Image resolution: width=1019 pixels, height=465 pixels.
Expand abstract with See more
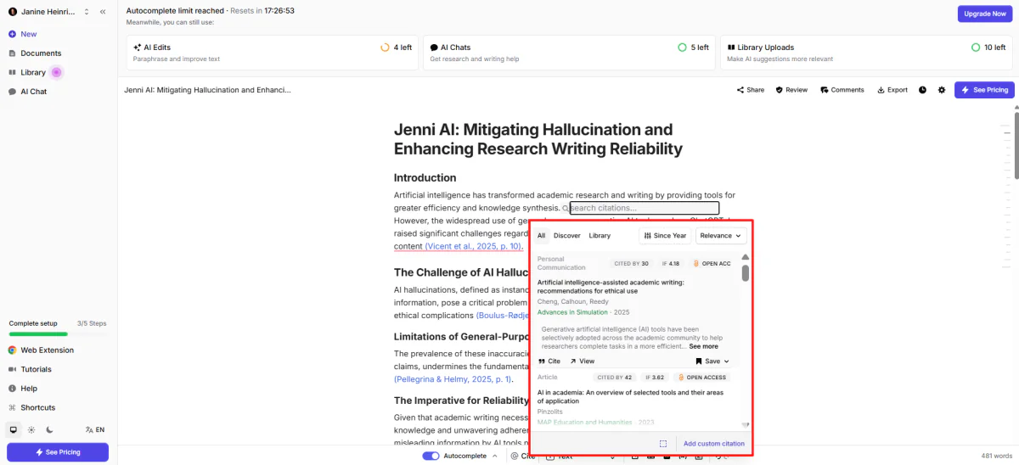click(x=703, y=346)
